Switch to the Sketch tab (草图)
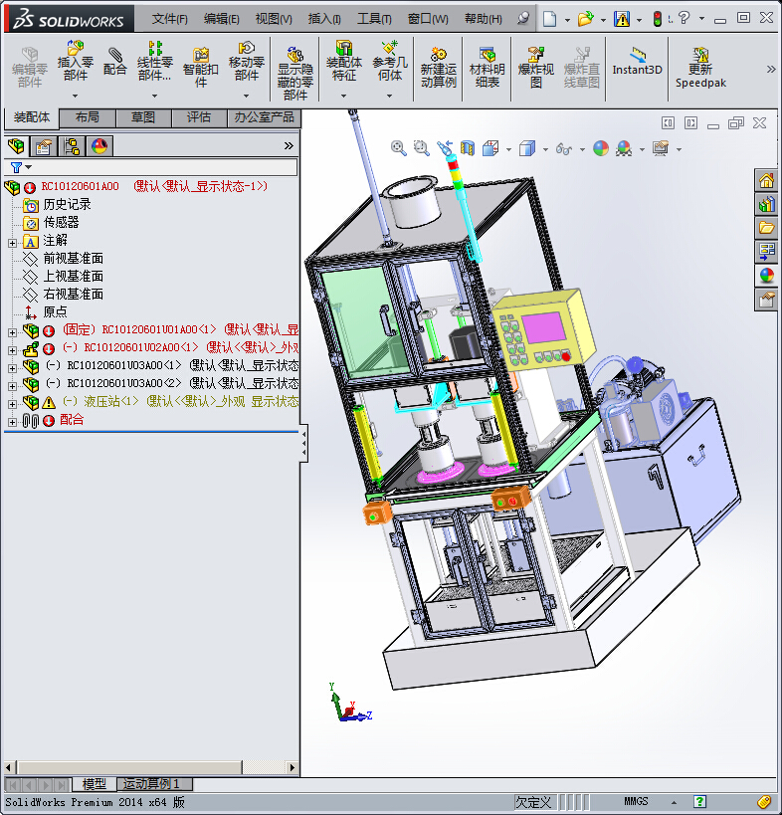This screenshot has height=815, width=782. [143, 117]
